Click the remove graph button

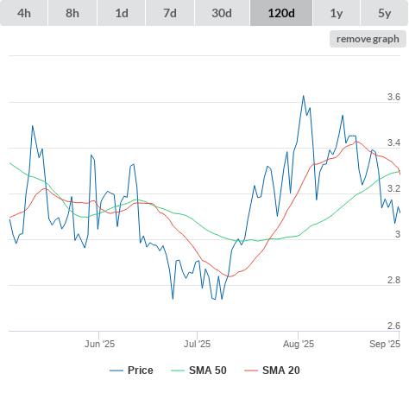coord(368,39)
